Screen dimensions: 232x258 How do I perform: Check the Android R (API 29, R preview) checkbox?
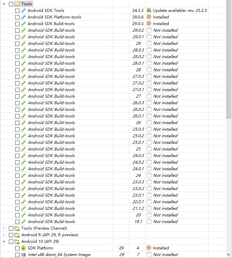point(11,235)
